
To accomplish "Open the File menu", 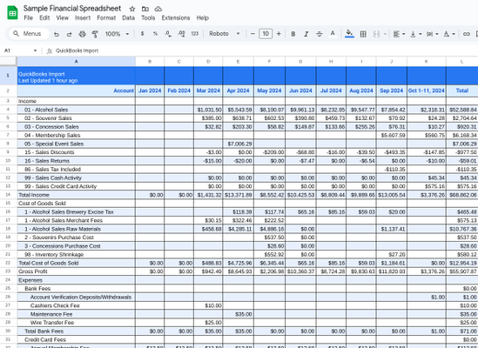I will [x=29, y=18].
